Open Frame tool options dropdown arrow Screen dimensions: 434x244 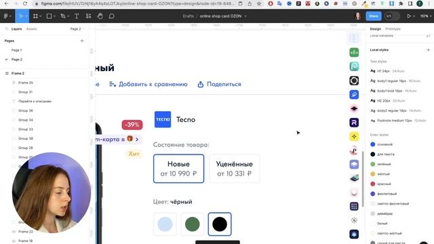point(41,16)
